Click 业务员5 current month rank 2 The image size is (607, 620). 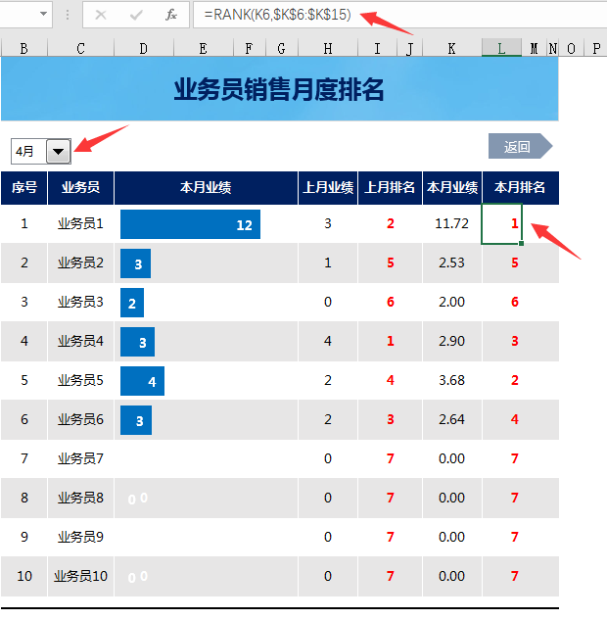515,380
